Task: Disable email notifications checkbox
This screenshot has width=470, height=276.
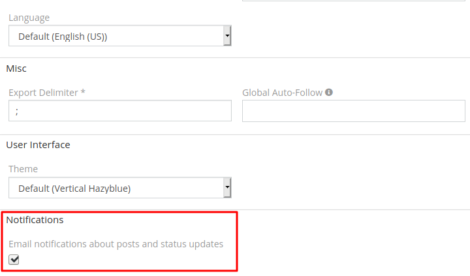Action: [x=14, y=260]
